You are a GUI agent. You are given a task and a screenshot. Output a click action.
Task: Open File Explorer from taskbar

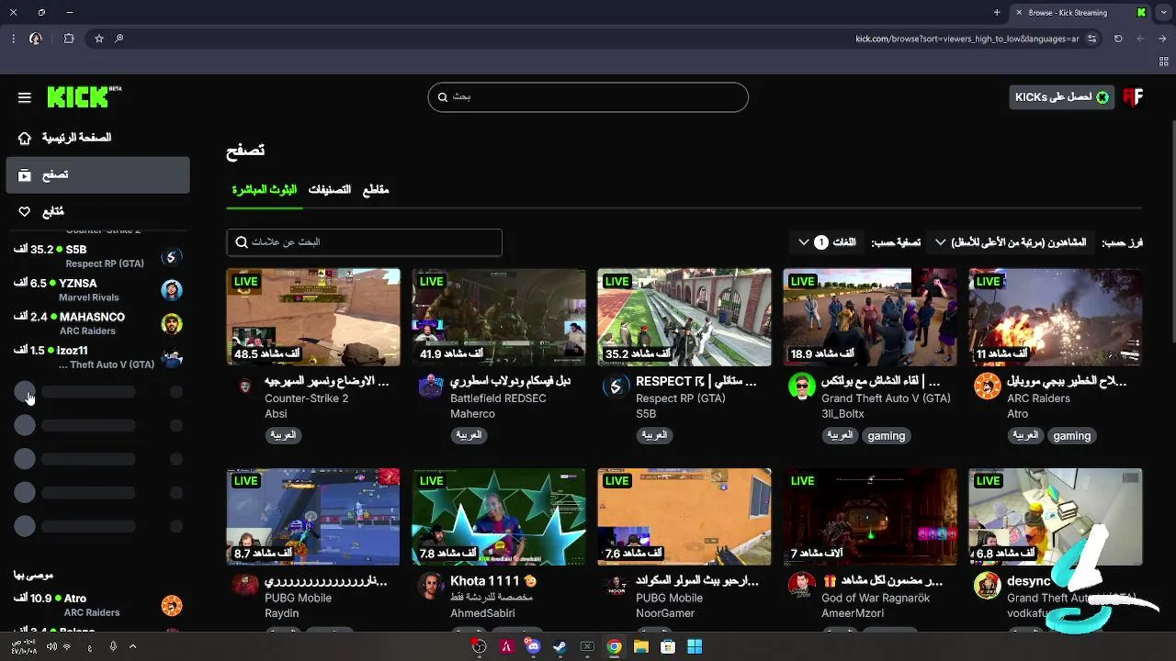point(641,646)
